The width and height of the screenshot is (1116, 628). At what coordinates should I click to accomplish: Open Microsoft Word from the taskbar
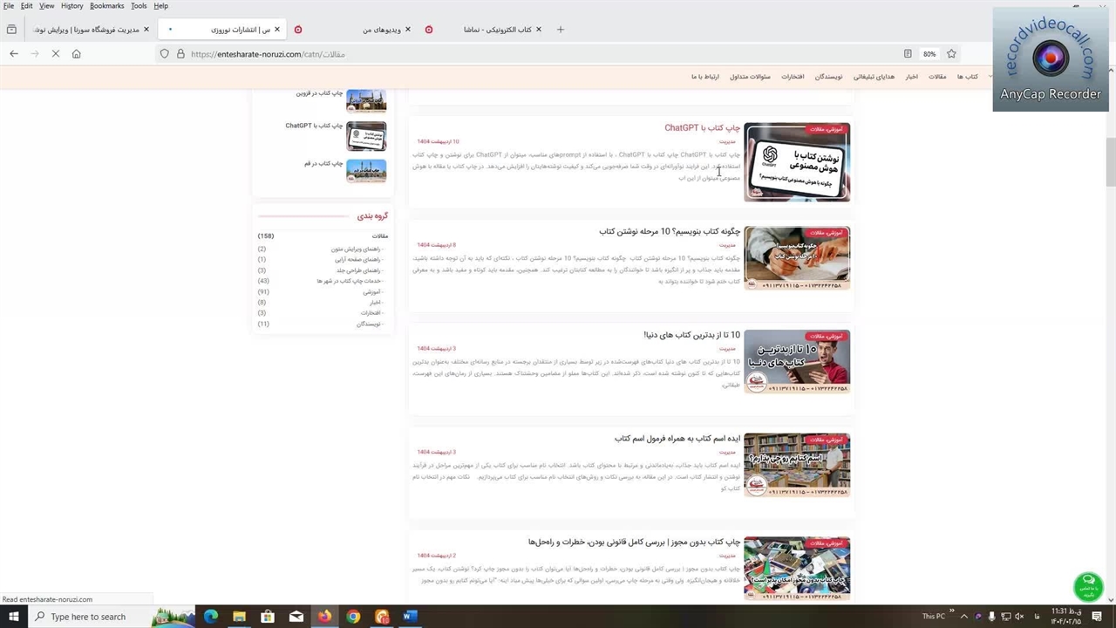pyautogui.click(x=410, y=617)
